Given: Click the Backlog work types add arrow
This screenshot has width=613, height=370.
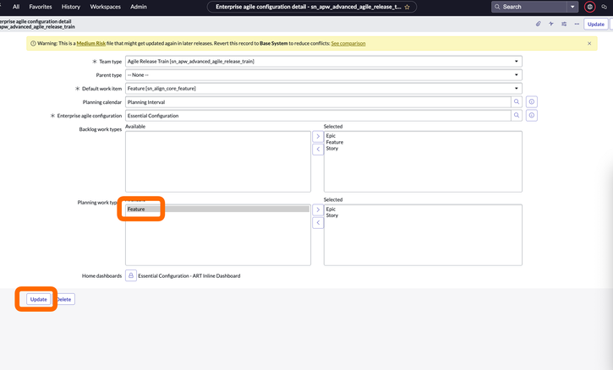Looking at the screenshot, I should (318, 136).
